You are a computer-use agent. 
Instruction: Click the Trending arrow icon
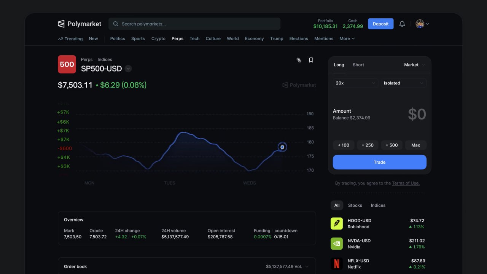pyautogui.click(x=60, y=39)
